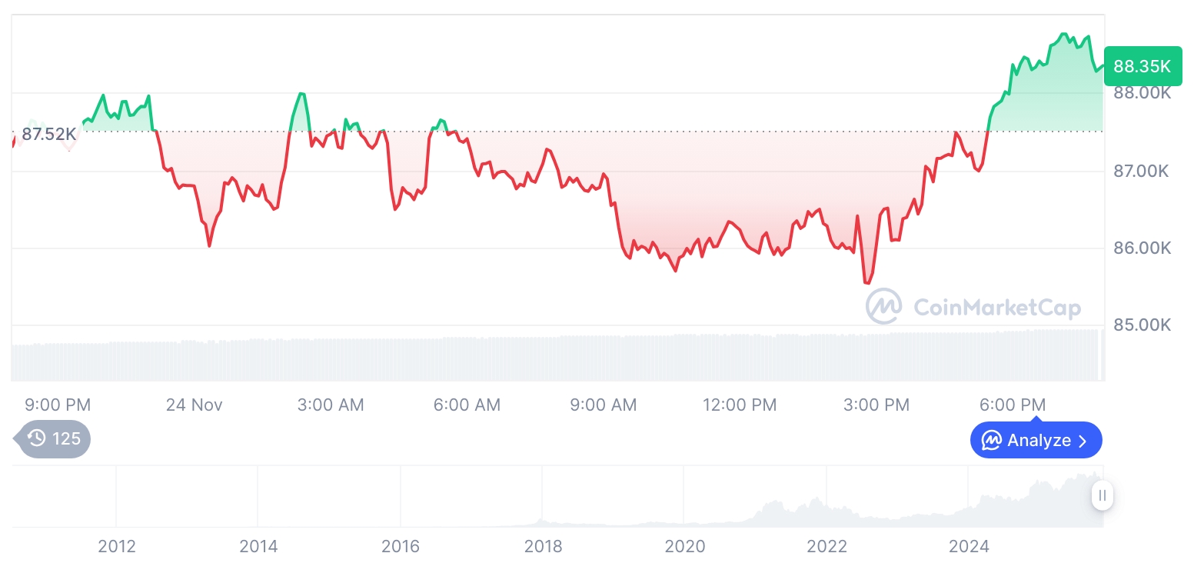This screenshot has width=1204, height=563.
Task: Click the 2024 year label in the navigator
Action: [969, 547]
